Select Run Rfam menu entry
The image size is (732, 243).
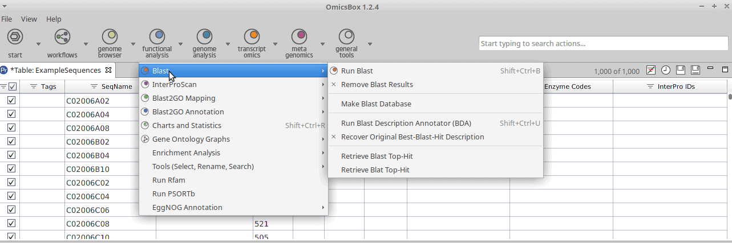pyautogui.click(x=233, y=180)
